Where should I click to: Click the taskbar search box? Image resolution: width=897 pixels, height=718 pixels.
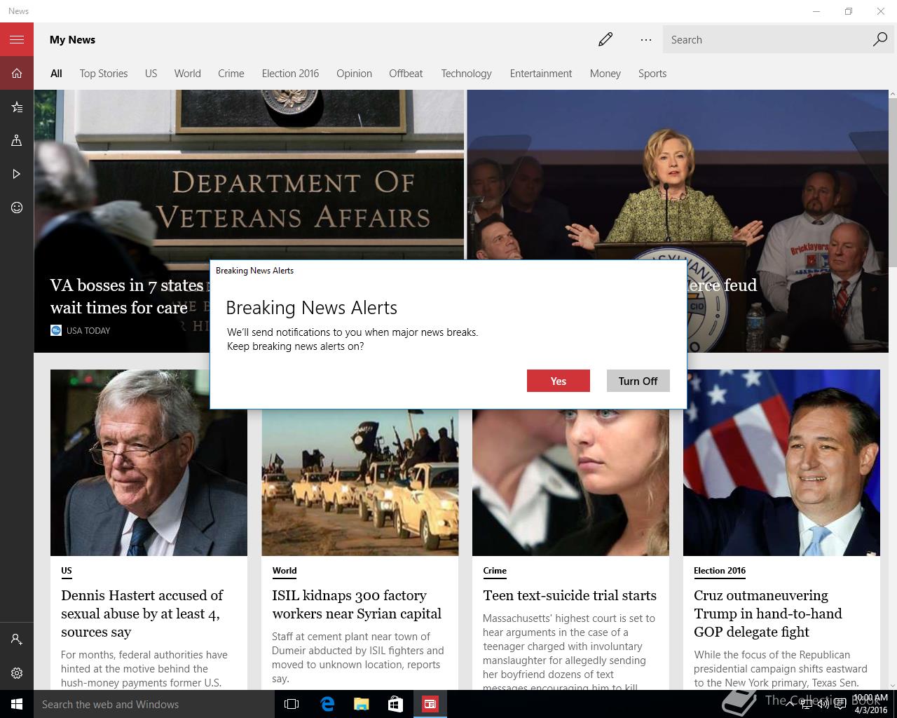154,704
